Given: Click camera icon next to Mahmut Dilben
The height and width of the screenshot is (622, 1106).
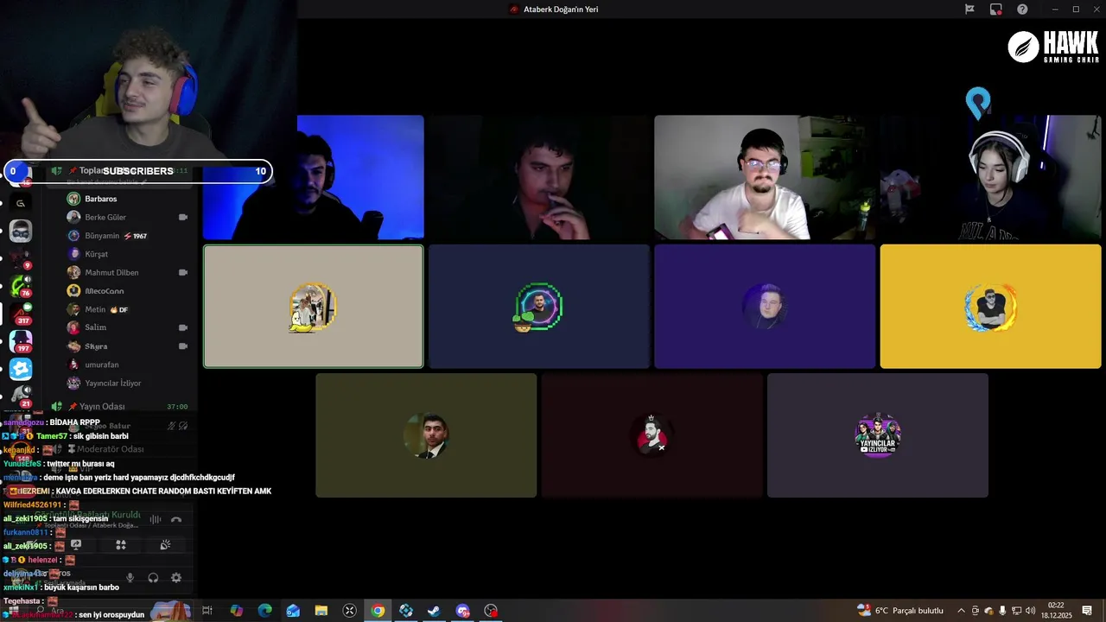Looking at the screenshot, I should point(183,272).
